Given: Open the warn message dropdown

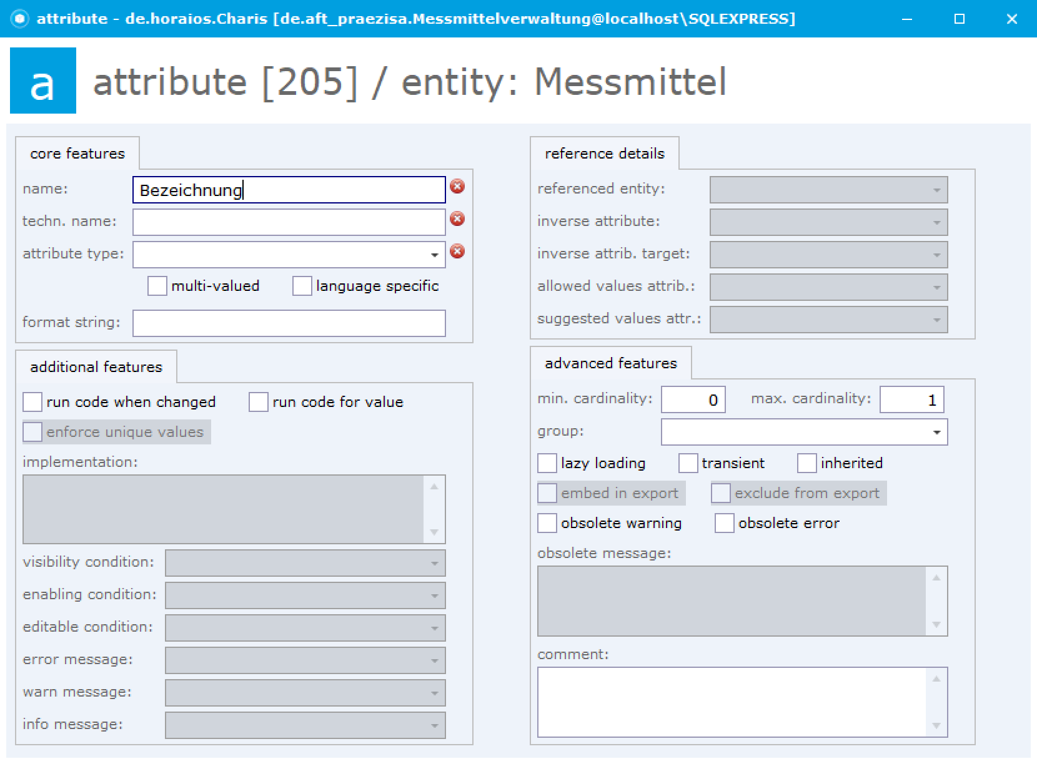Looking at the screenshot, I should tap(305, 693).
